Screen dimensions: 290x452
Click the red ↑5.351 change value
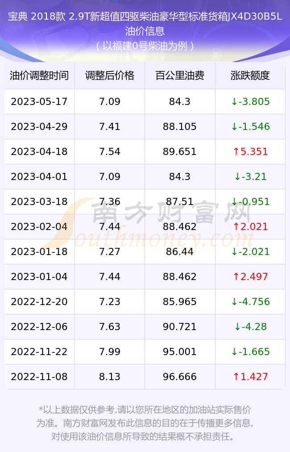pos(250,151)
